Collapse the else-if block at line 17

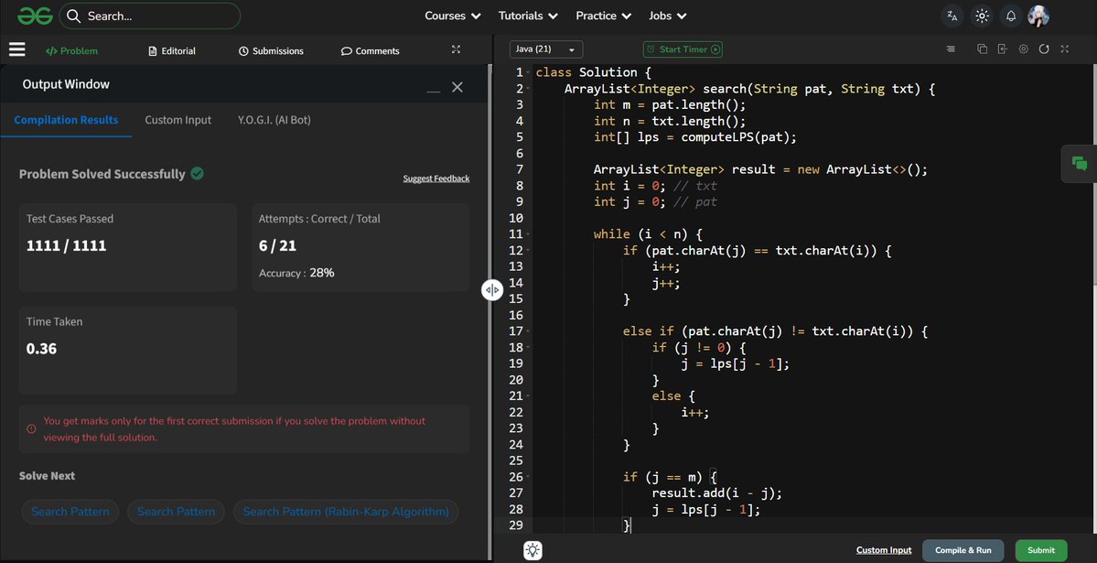tap(528, 332)
